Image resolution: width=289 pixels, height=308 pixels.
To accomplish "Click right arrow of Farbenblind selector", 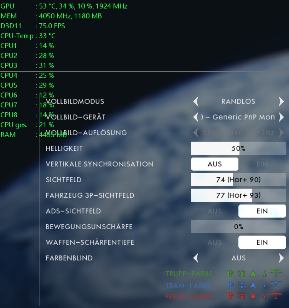I will click(x=281, y=258).
